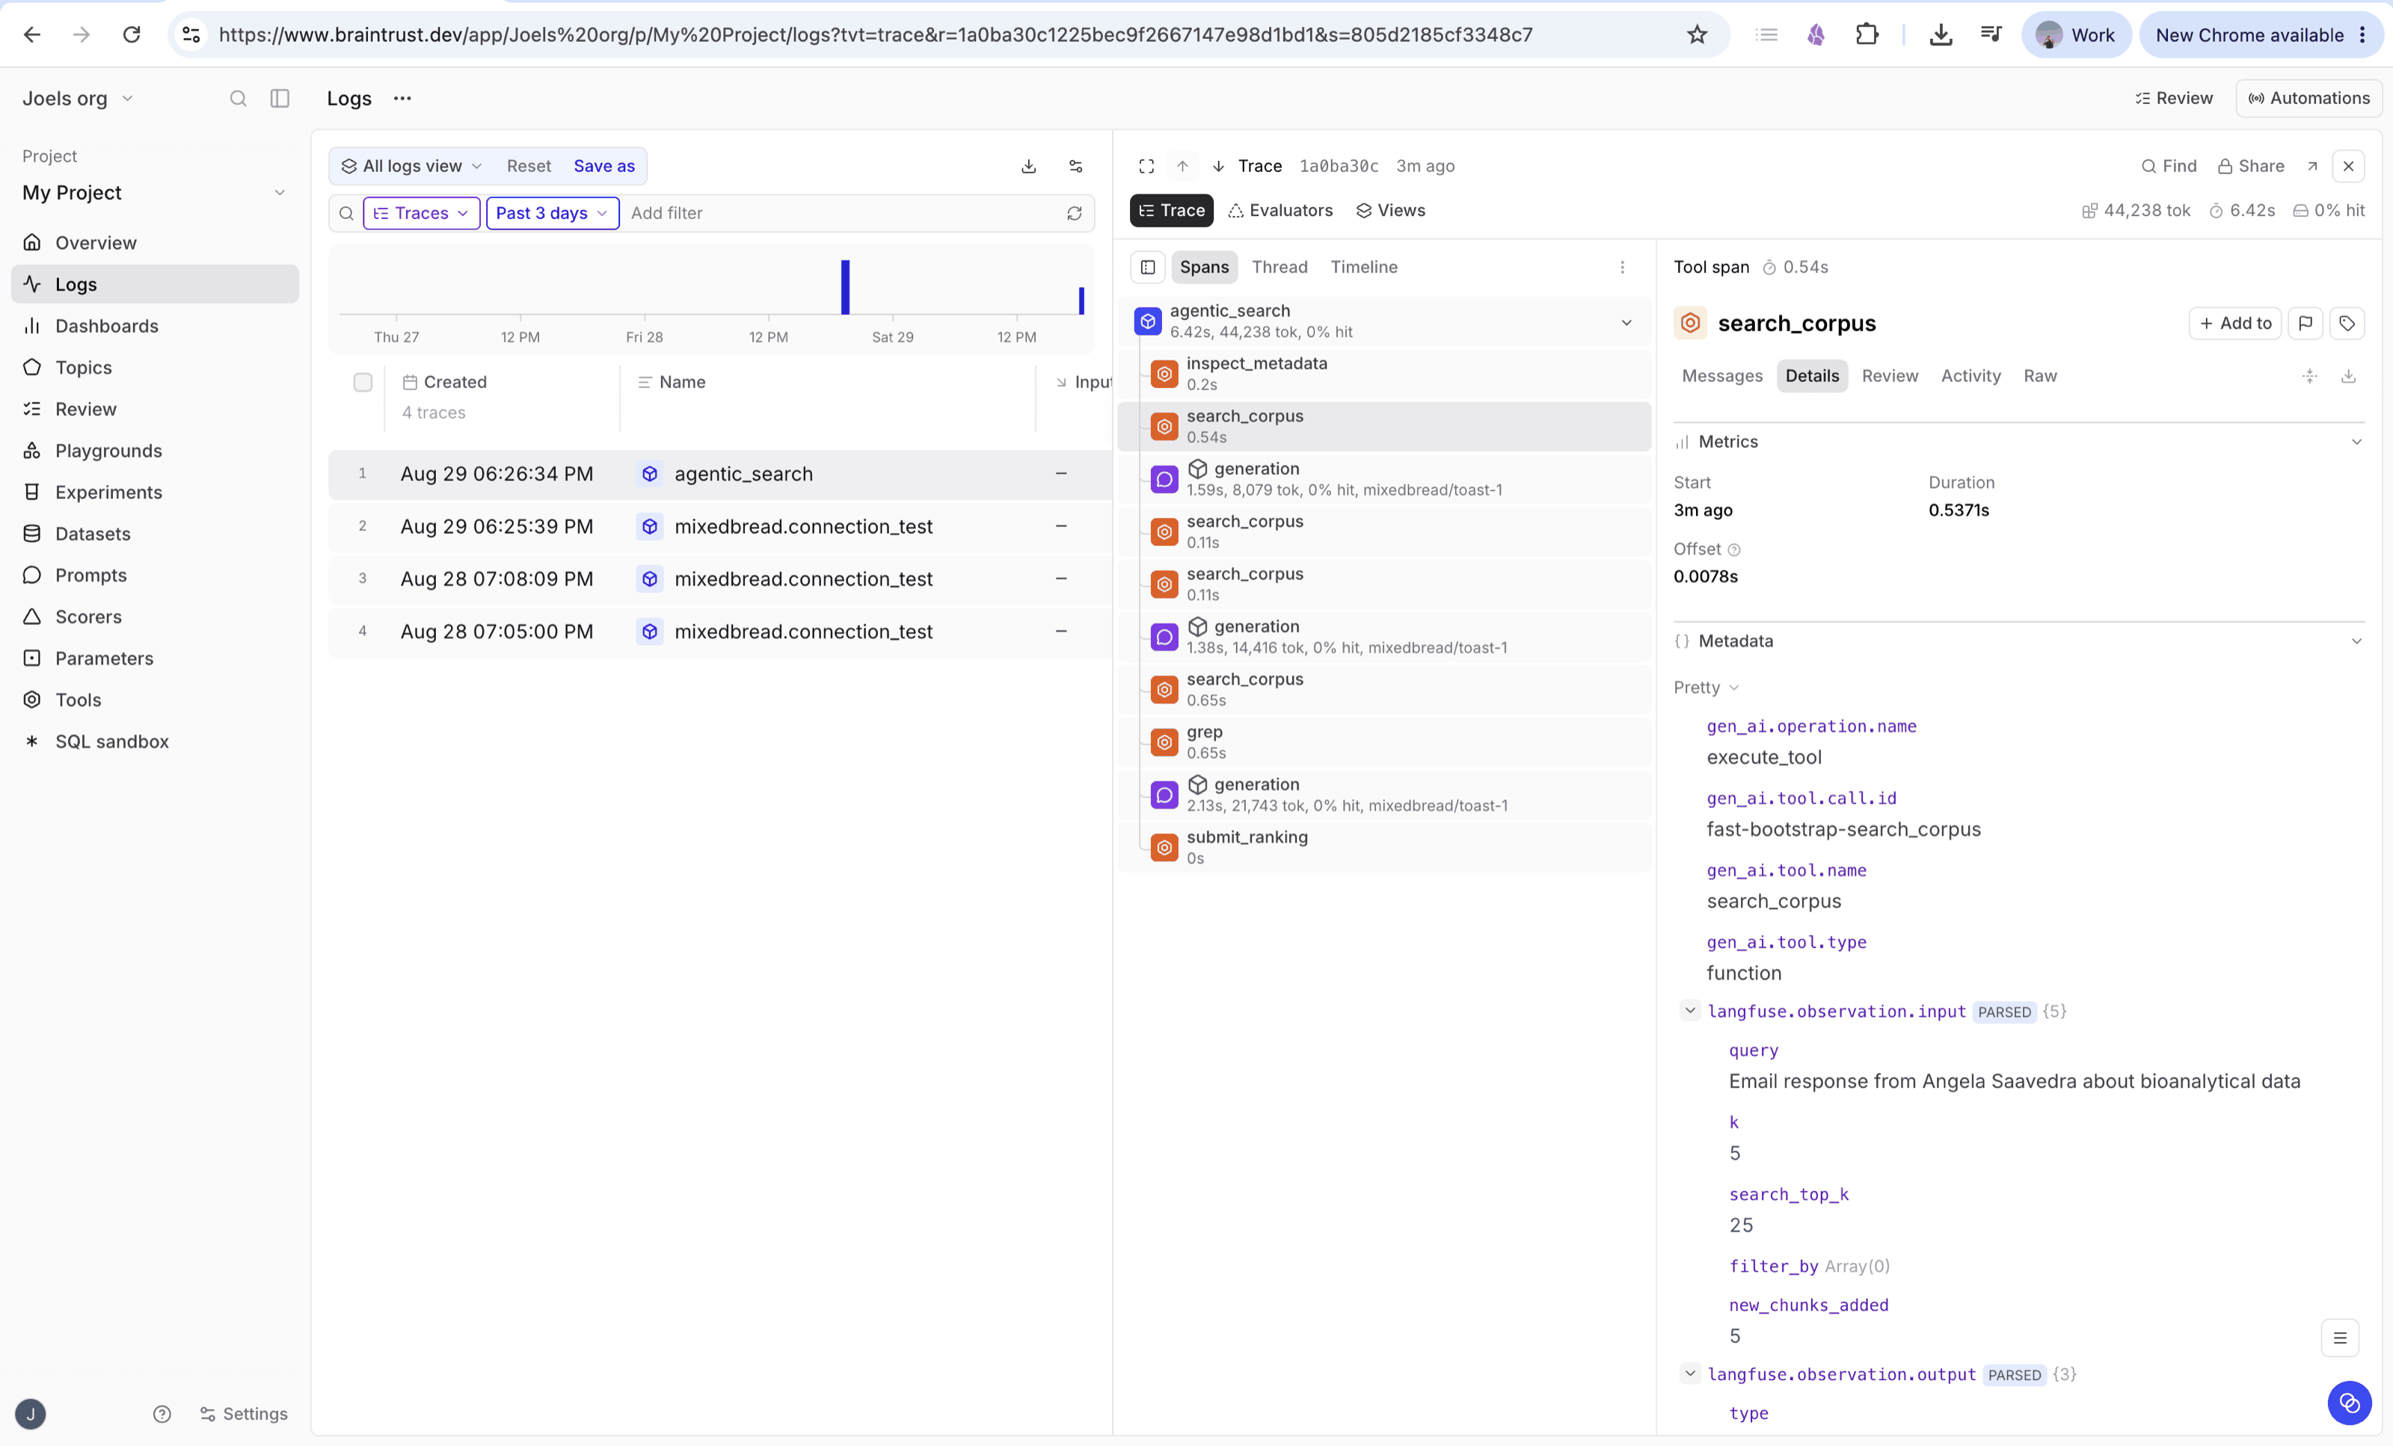Click the flag icon beside Add to
2393x1446 pixels.
click(2306, 324)
